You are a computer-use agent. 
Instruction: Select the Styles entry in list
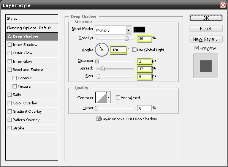[x=32, y=19]
